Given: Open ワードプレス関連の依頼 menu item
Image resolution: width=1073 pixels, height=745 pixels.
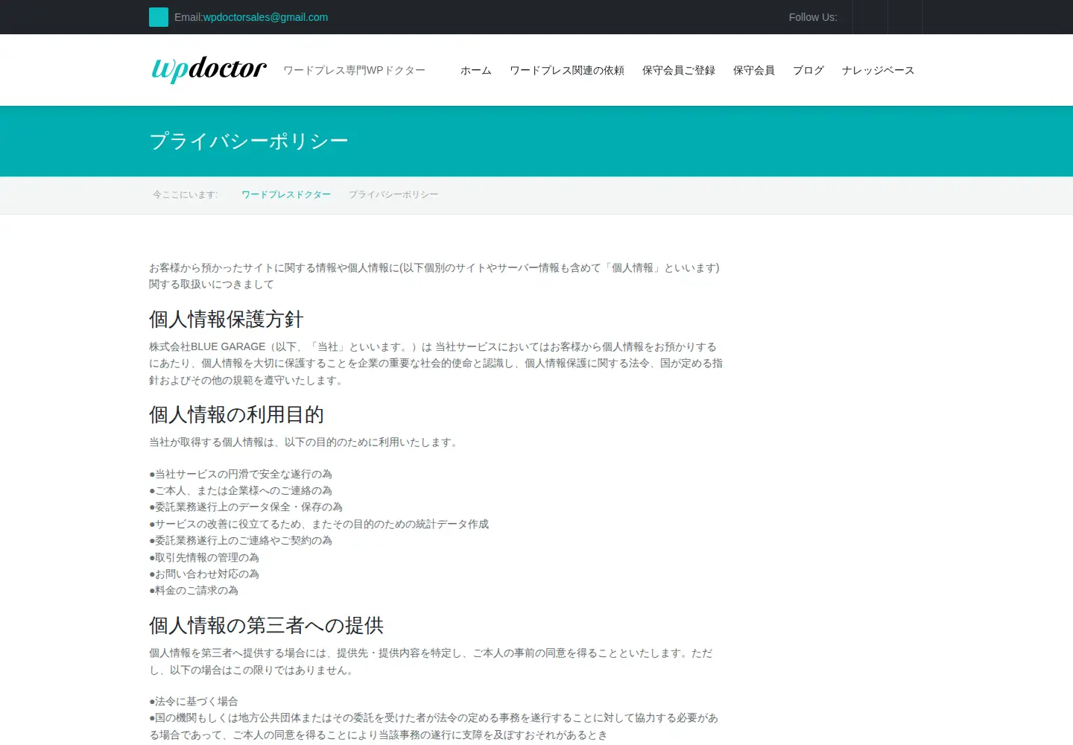Looking at the screenshot, I should pyautogui.click(x=567, y=70).
